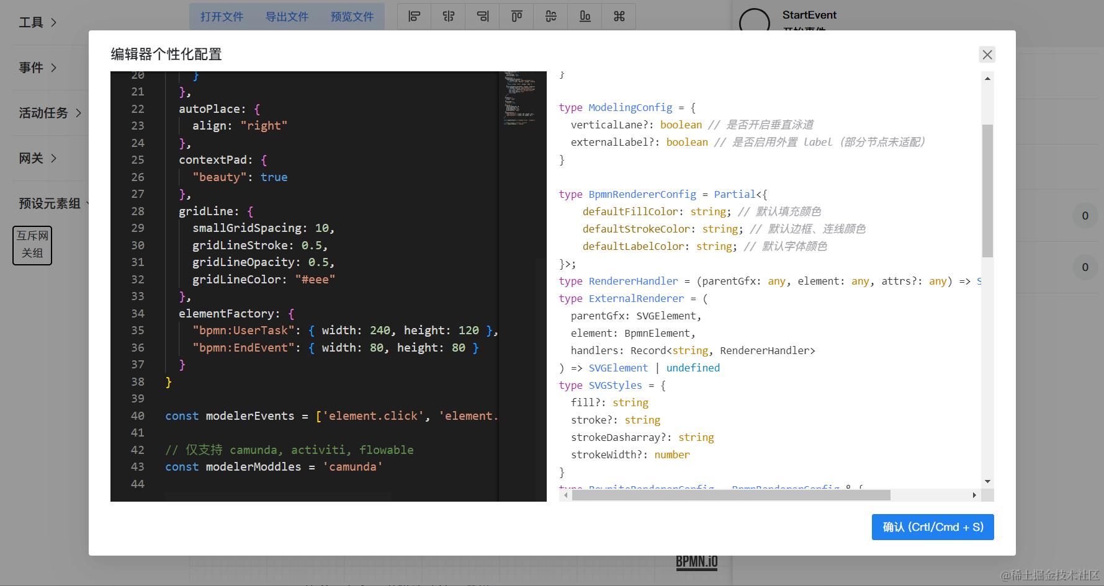1104x586 pixels.
Task: Open the 预览文件 menu item
Action: coord(352,17)
